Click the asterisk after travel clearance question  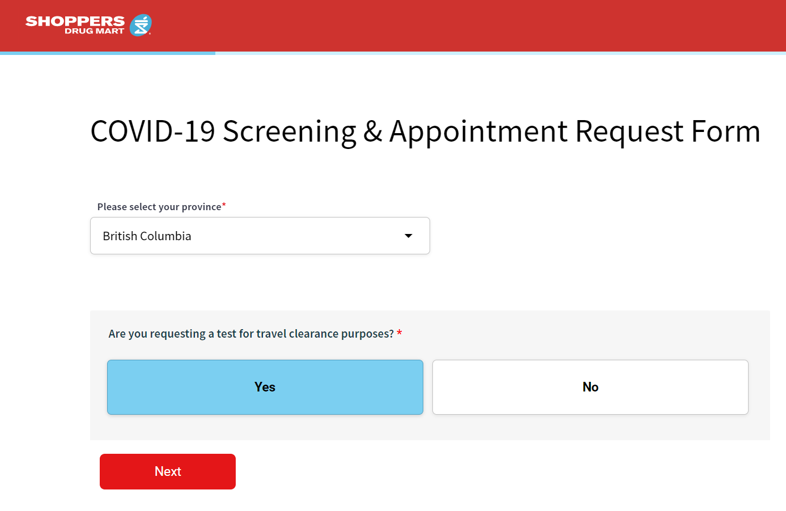(400, 333)
